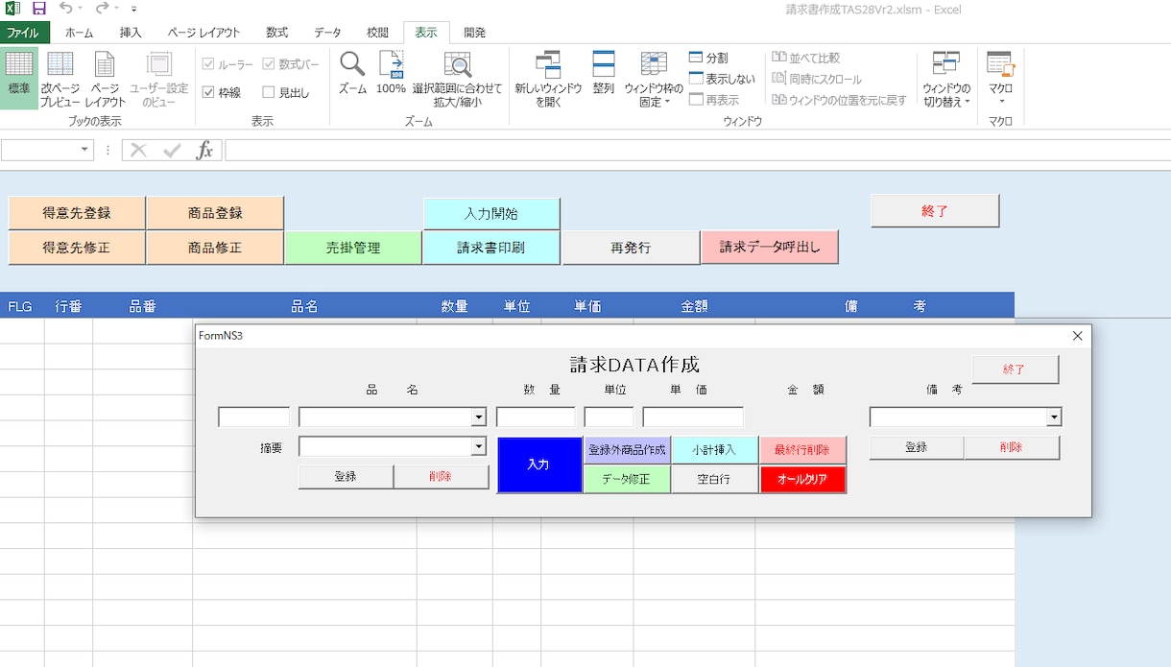This screenshot has width=1171, height=667.
Task: Customize quick access toolbar dropdown
Action: [133, 9]
